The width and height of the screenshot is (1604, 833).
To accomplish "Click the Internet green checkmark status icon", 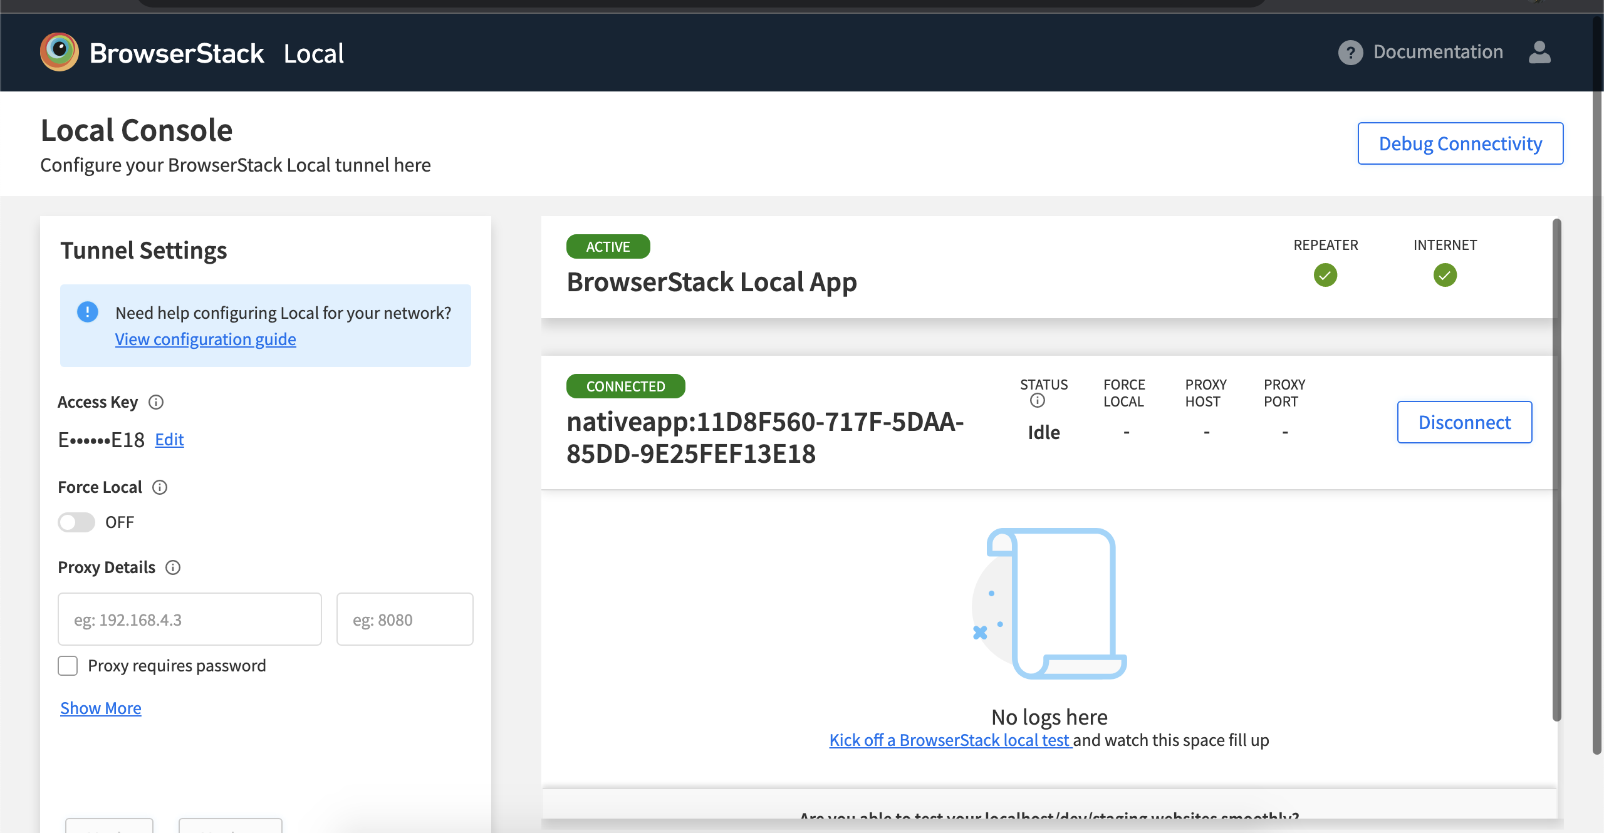I will (x=1444, y=275).
